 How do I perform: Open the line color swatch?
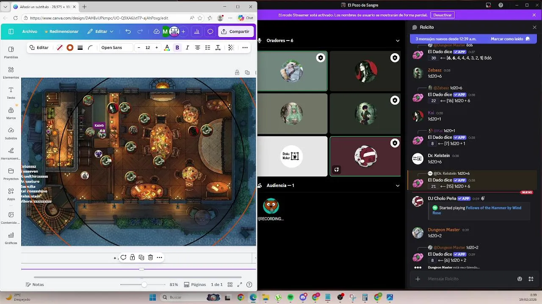[60, 48]
